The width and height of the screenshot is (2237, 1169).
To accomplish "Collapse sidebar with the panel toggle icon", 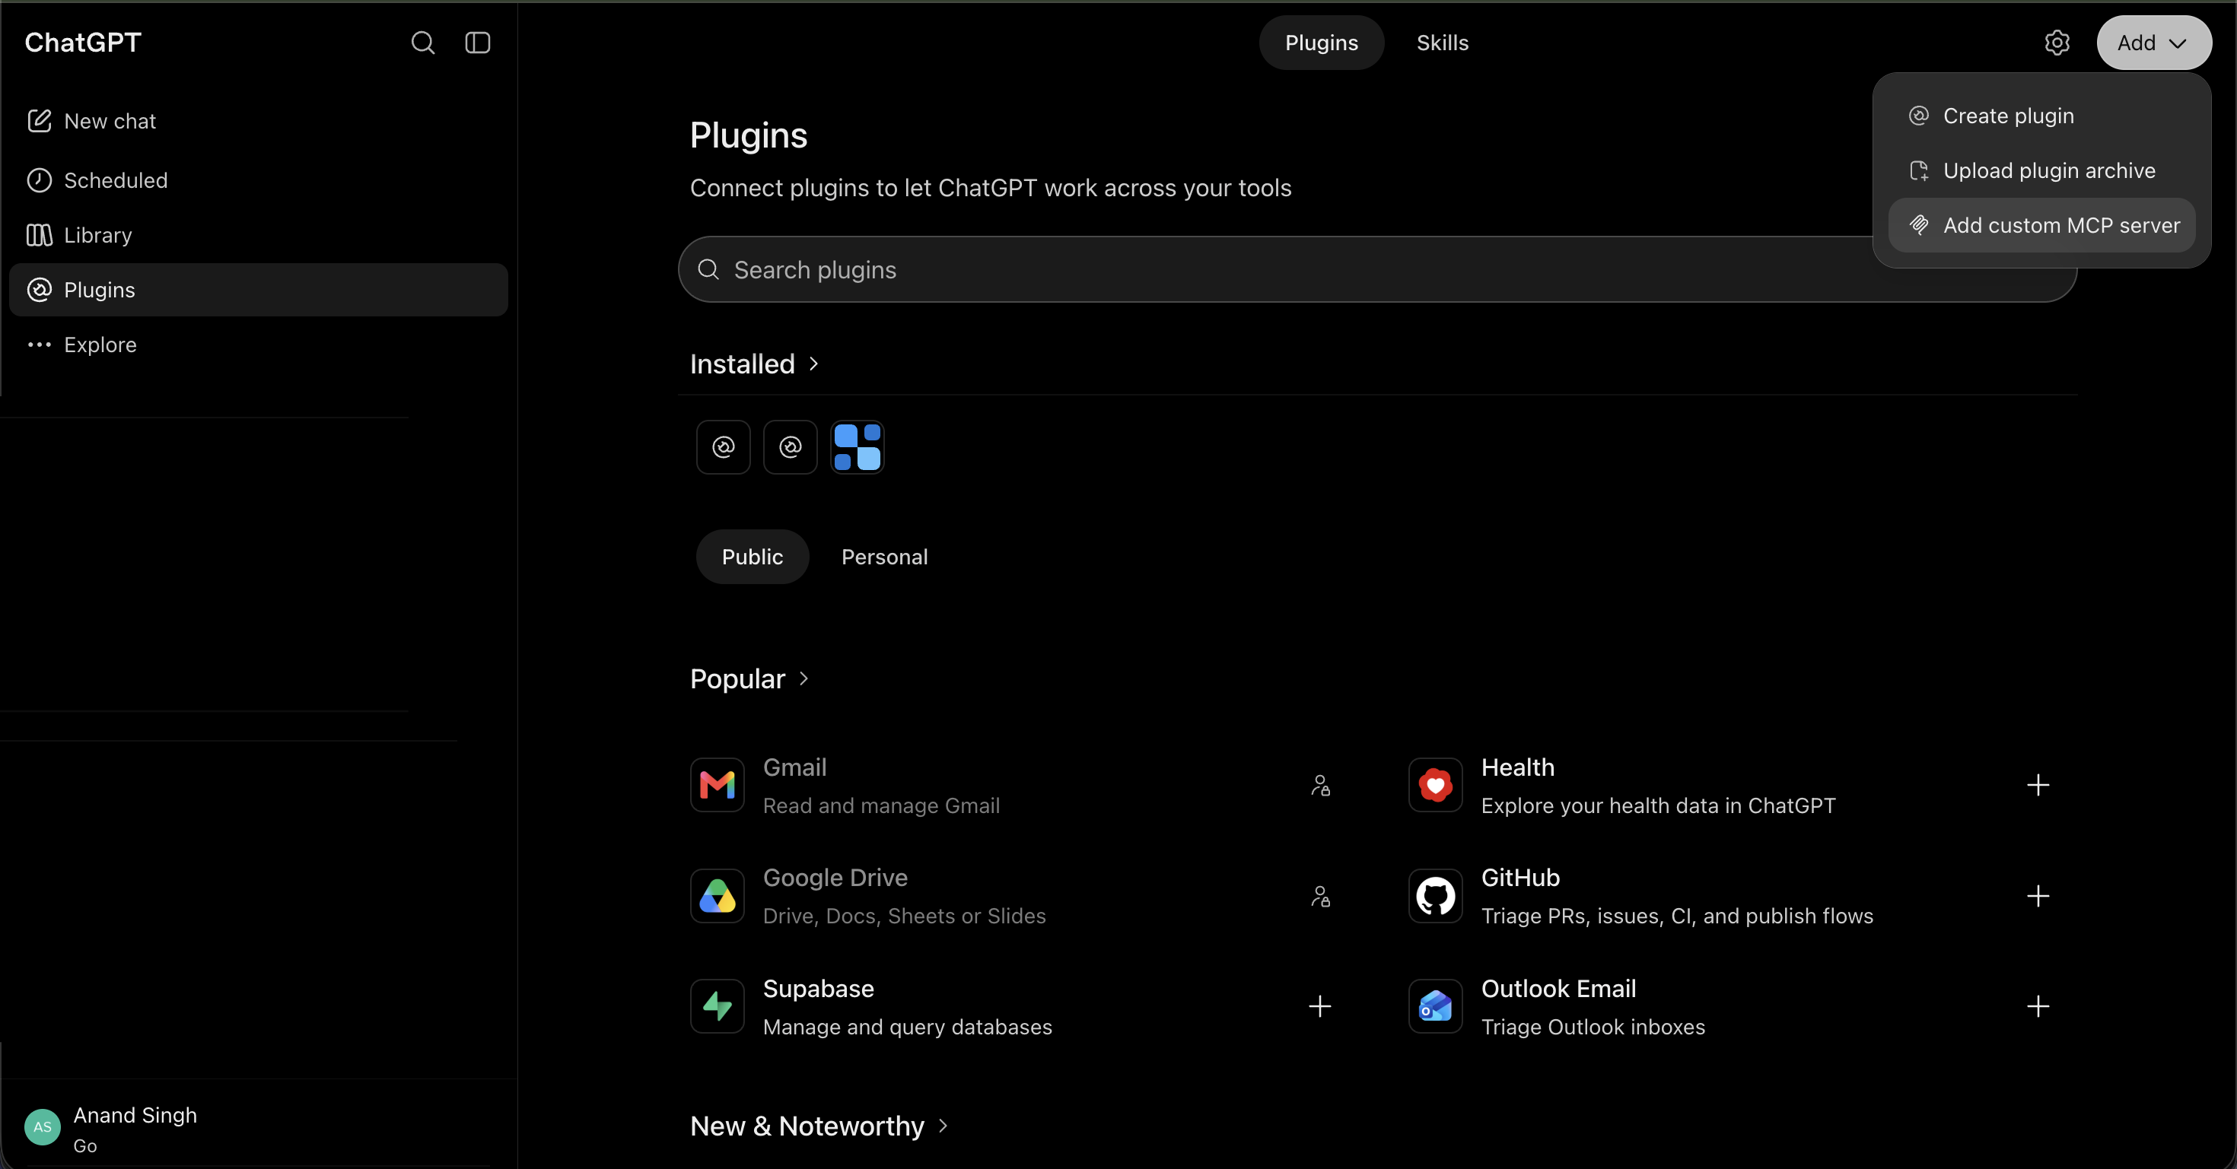I will [478, 43].
